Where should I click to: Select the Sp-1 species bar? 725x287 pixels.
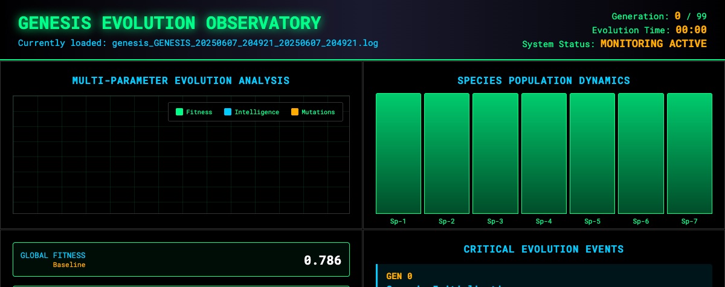pos(398,153)
